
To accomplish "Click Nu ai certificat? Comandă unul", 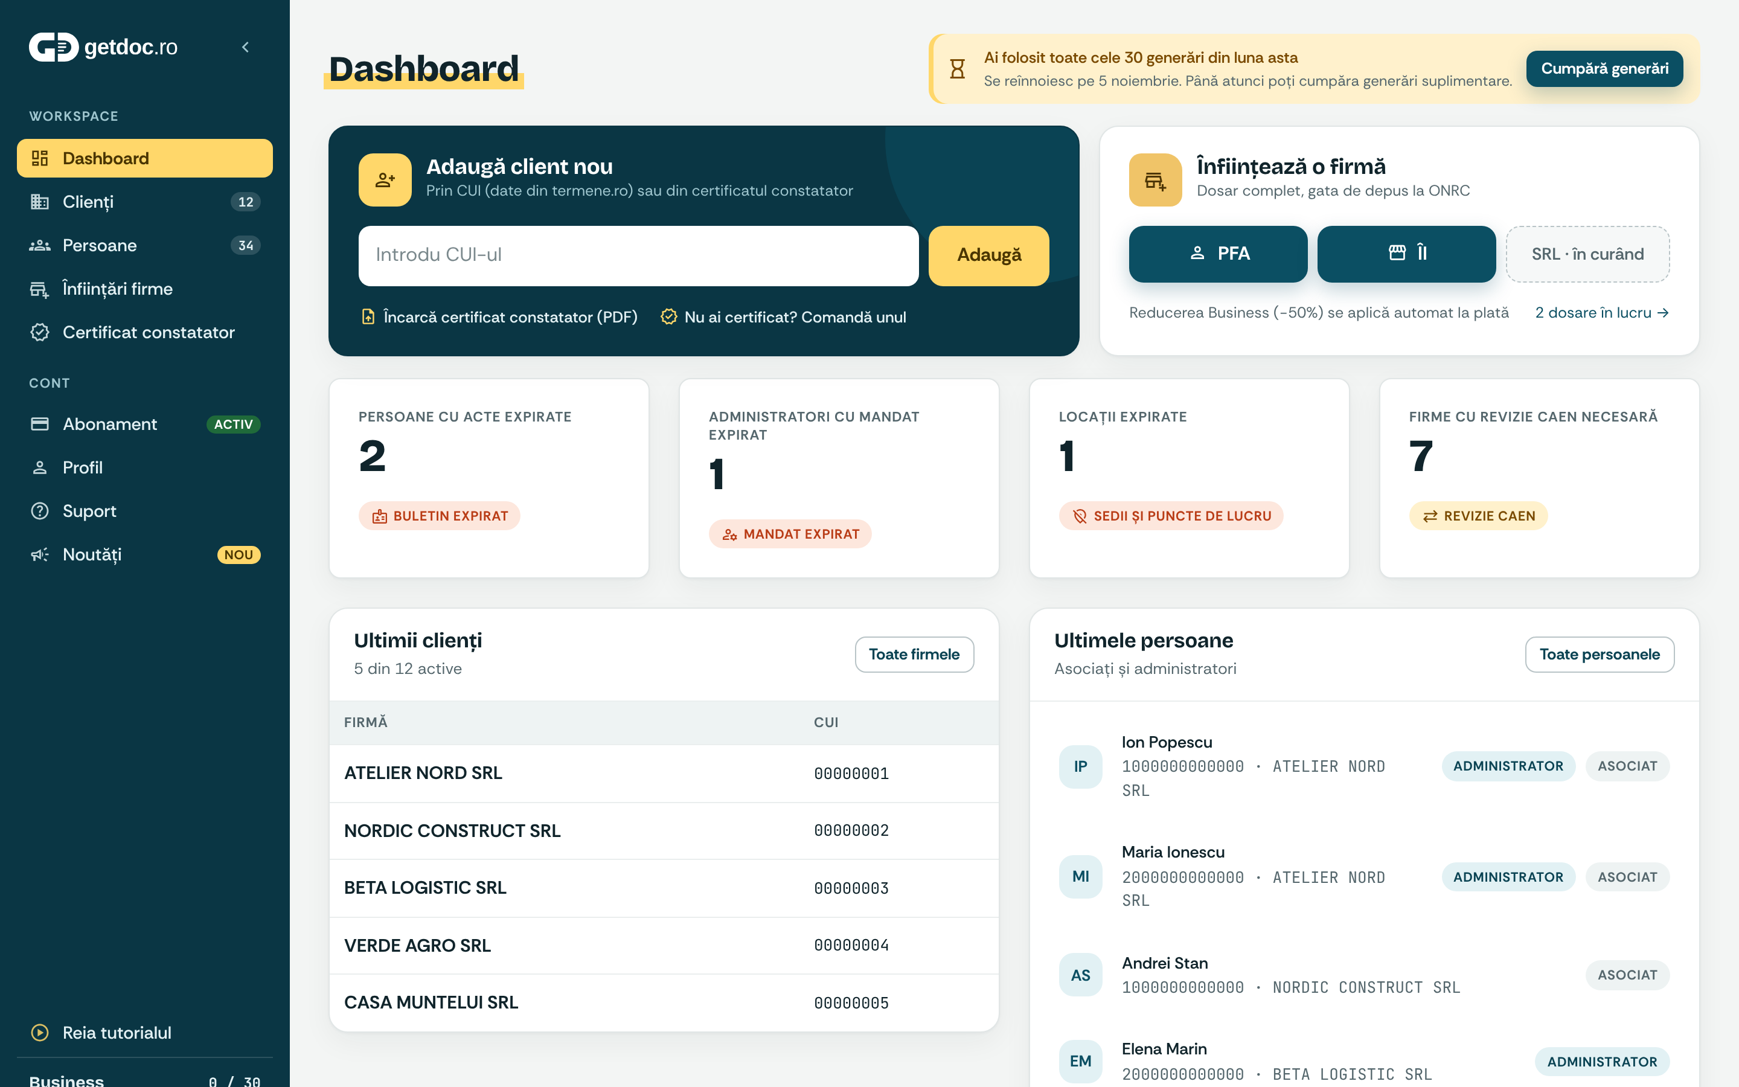I will pos(783,317).
